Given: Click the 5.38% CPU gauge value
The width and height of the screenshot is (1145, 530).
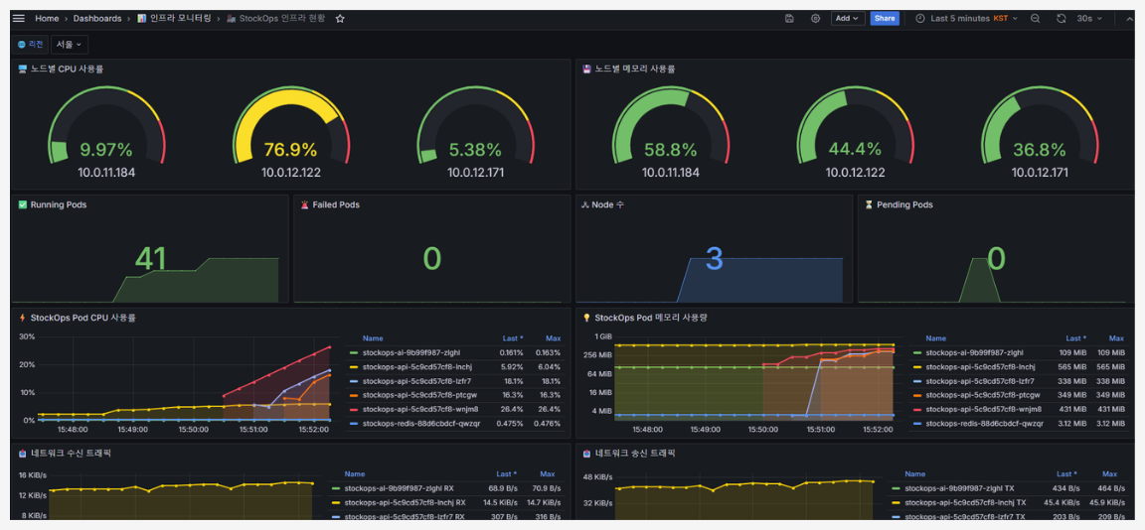Looking at the screenshot, I should tap(475, 150).
